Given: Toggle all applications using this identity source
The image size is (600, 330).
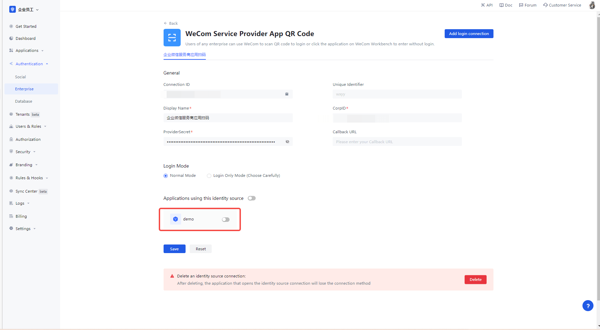Looking at the screenshot, I should click(x=252, y=198).
